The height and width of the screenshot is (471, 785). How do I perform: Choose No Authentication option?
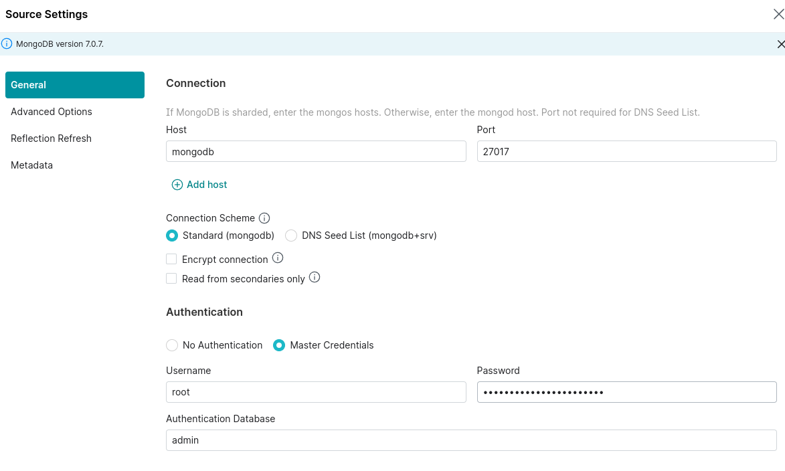point(172,345)
